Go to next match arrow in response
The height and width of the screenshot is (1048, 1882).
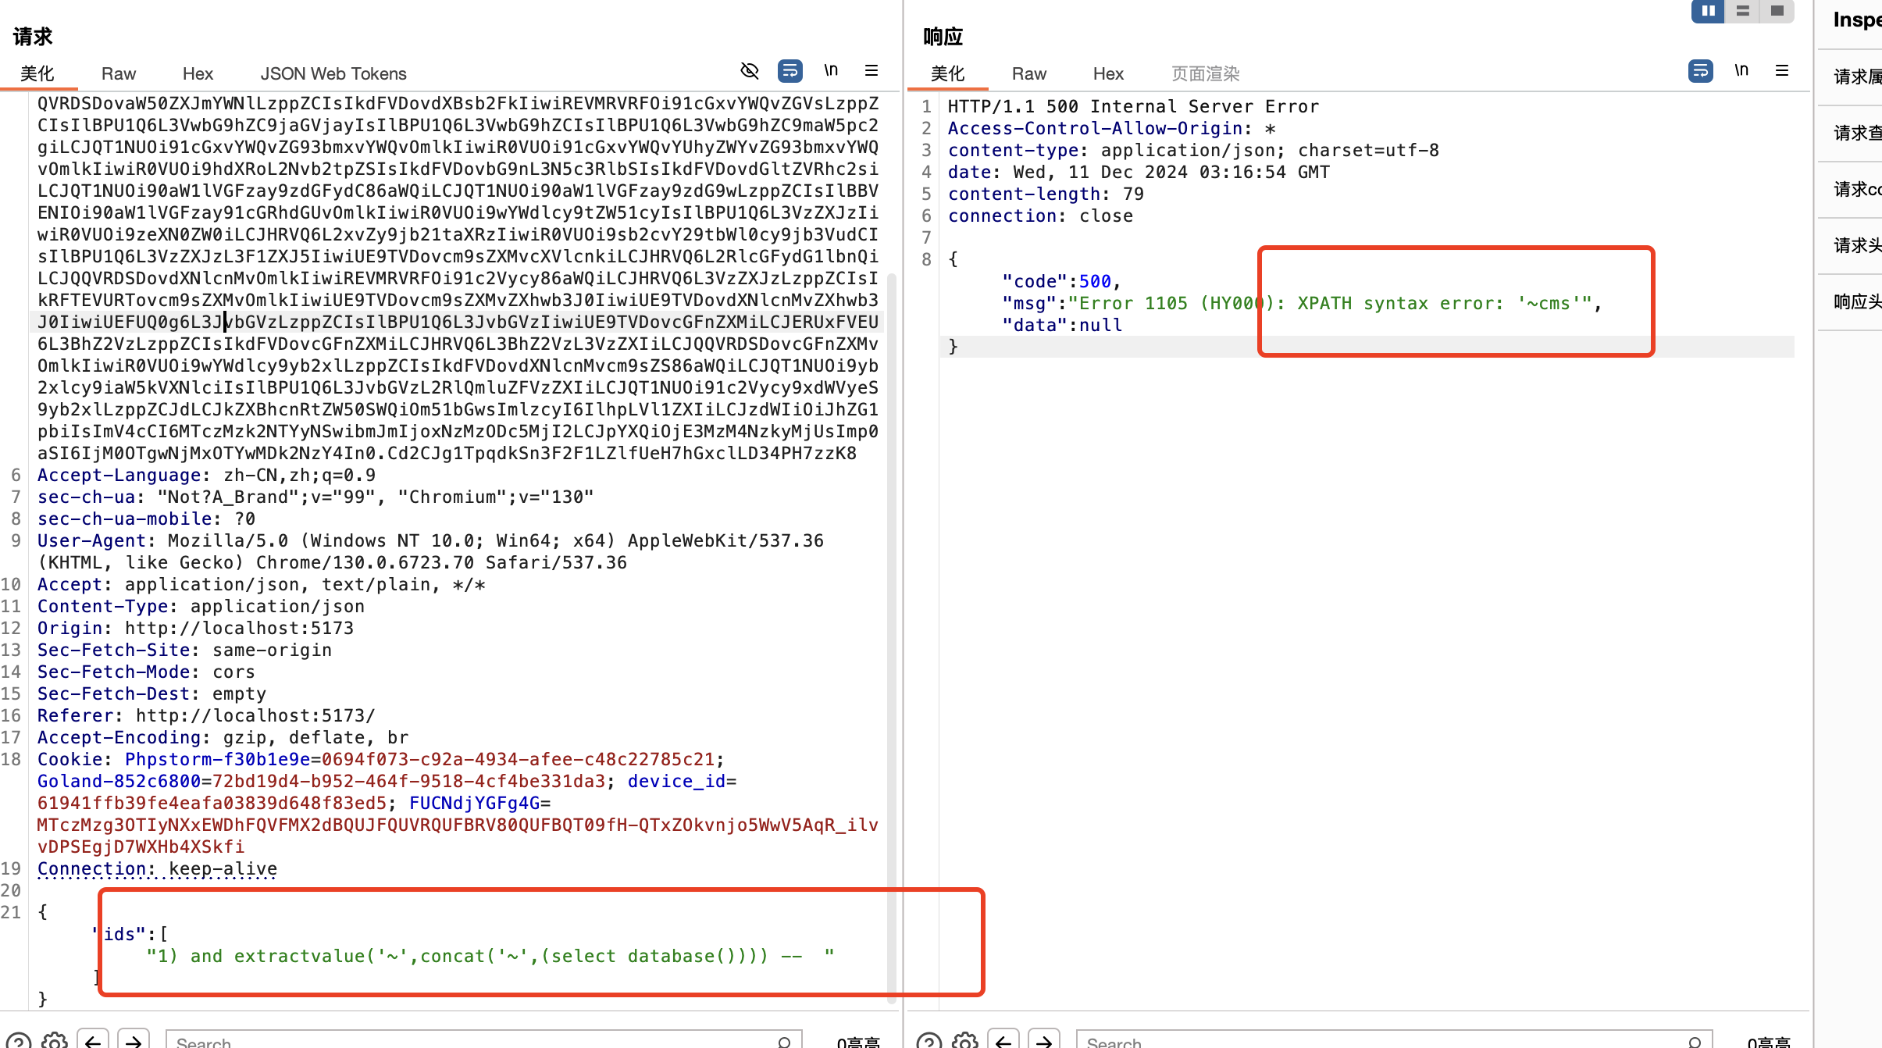1043,1041
